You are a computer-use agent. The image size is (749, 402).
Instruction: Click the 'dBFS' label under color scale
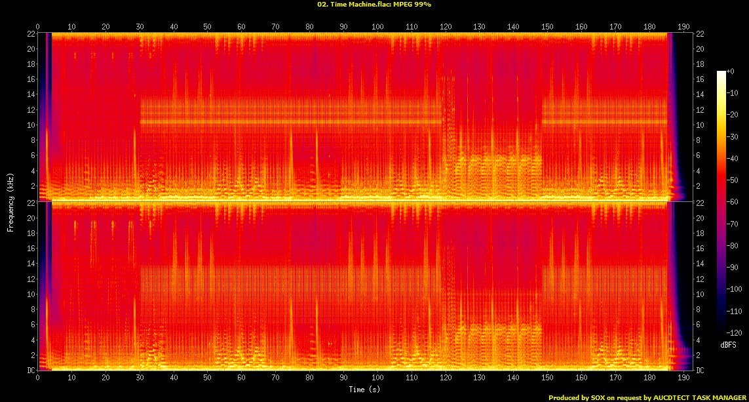(x=729, y=345)
